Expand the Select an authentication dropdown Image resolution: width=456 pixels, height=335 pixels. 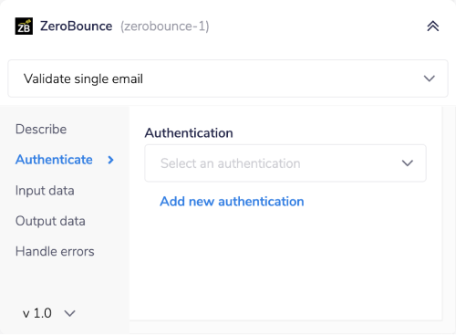pos(285,163)
